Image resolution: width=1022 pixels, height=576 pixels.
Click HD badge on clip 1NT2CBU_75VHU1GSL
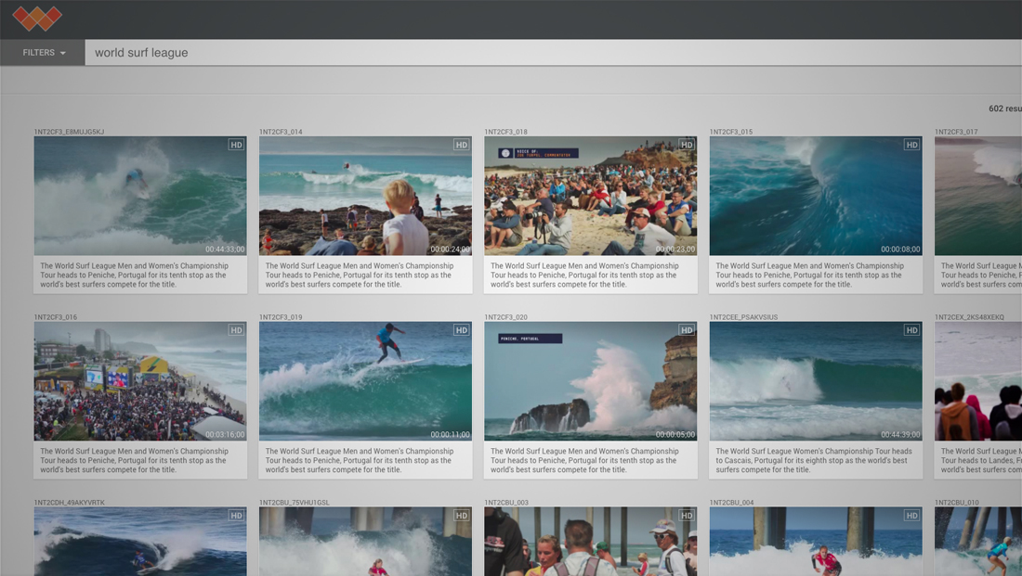click(462, 516)
